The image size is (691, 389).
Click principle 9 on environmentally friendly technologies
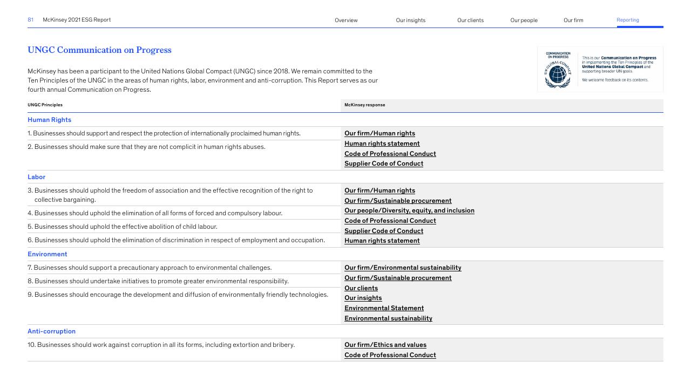178,295
